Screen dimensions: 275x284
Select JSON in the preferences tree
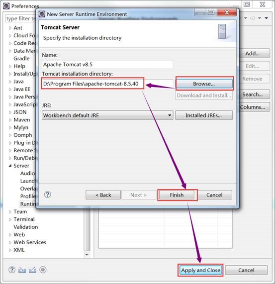(20, 112)
